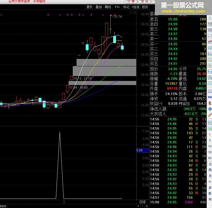Click F10 in the chart toolbar
This screenshot has height=208, width=212.
coord(117,7)
